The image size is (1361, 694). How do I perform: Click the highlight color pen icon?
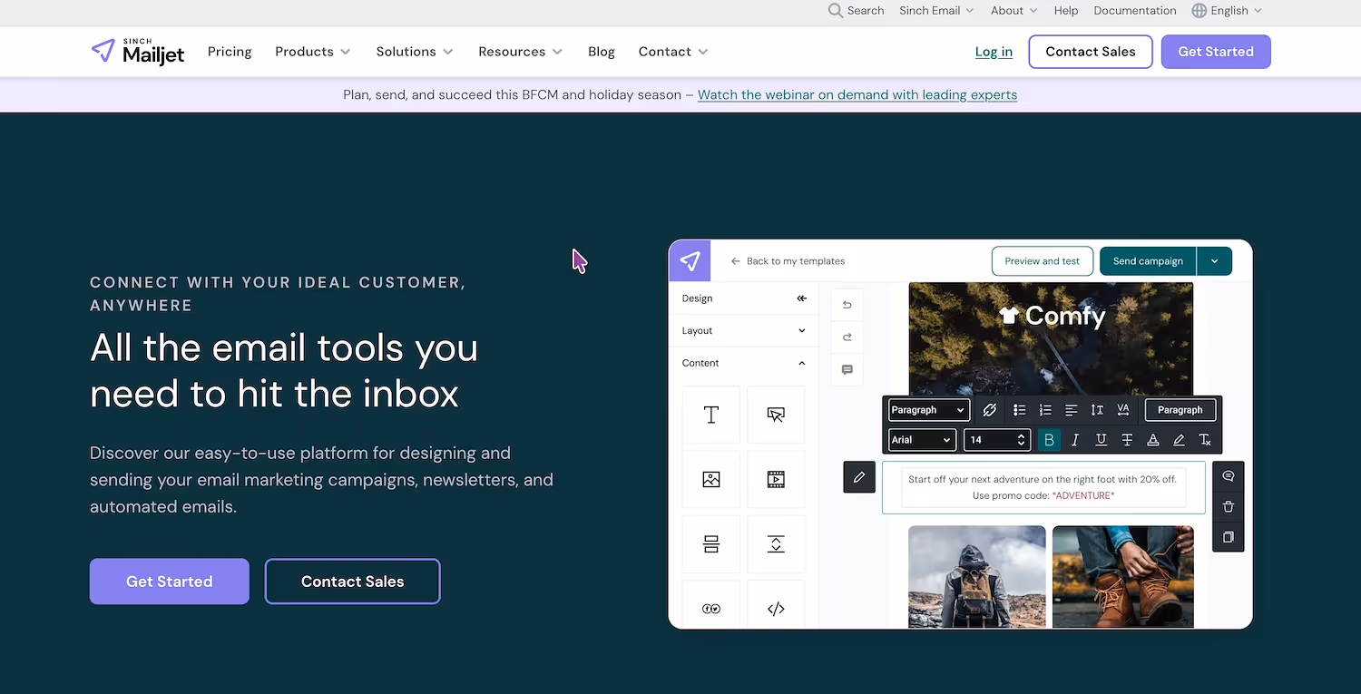click(x=1179, y=440)
